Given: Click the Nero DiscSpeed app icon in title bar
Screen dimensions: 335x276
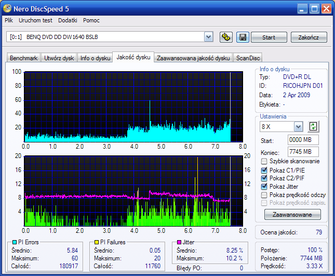Looking at the screenshot, I should pos(7,8).
